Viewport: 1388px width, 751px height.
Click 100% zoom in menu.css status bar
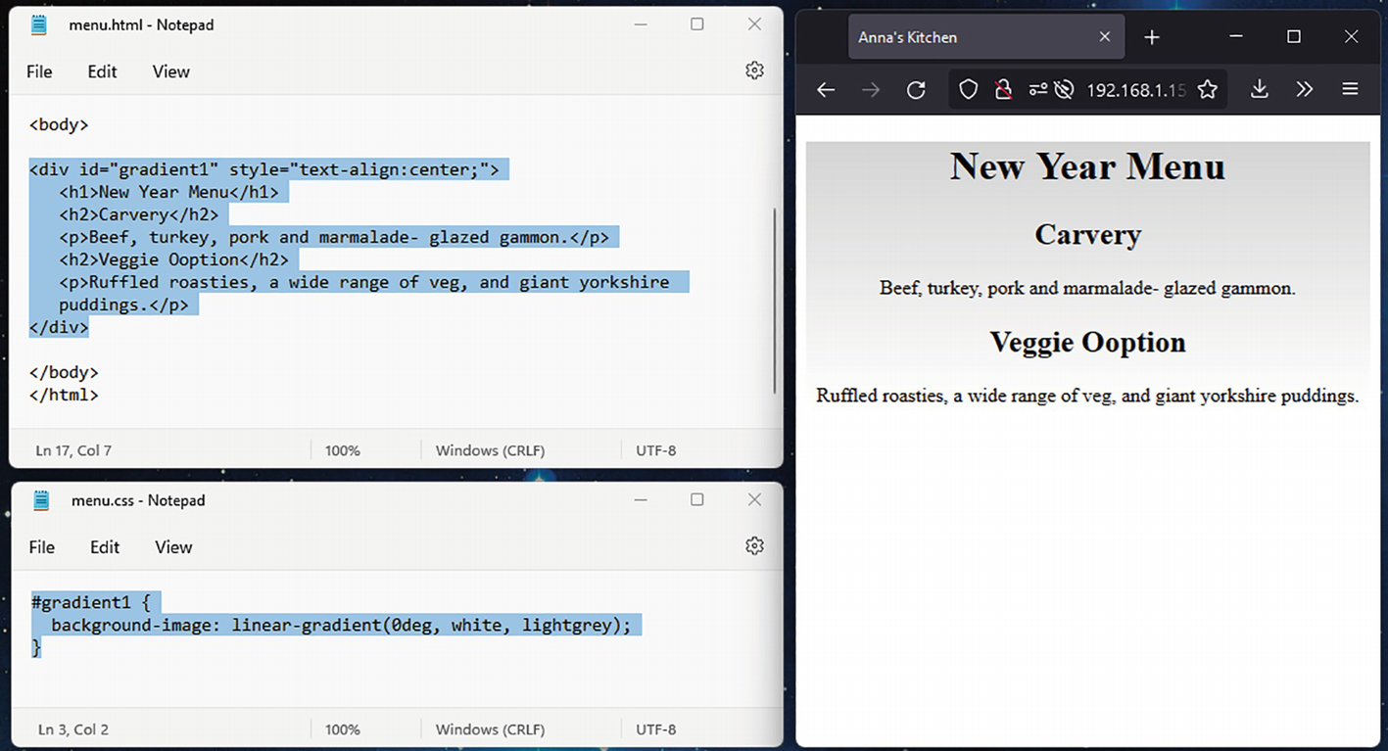coord(343,730)
